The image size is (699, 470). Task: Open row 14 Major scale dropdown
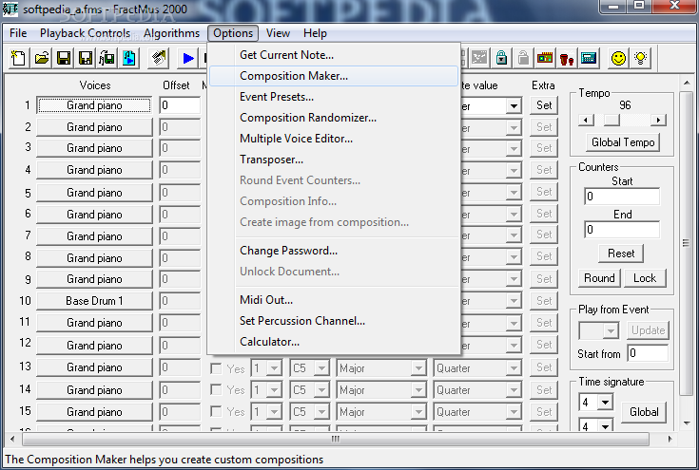coord(381,390)
